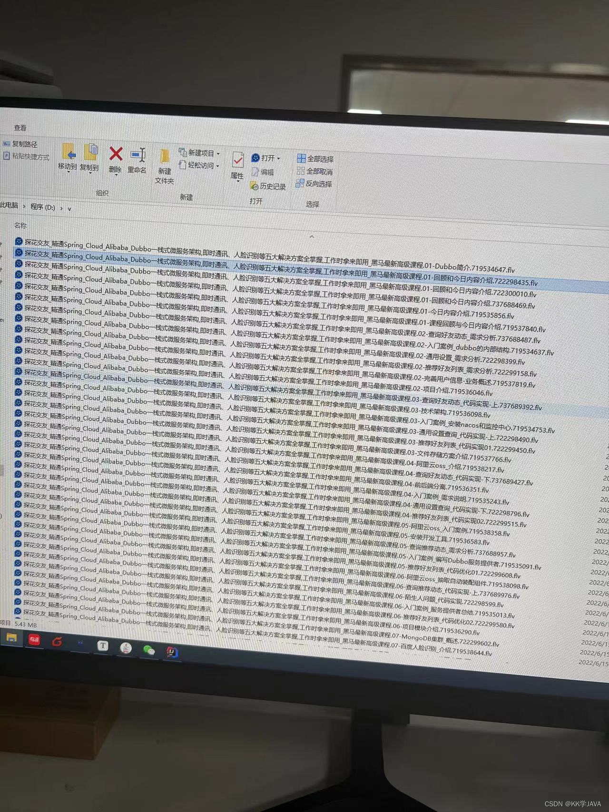Invert selection with 反向选择
Screen dimensions: 609x812
(314, 183)
